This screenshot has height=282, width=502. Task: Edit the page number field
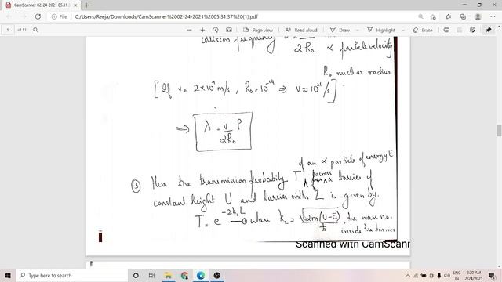8,30
